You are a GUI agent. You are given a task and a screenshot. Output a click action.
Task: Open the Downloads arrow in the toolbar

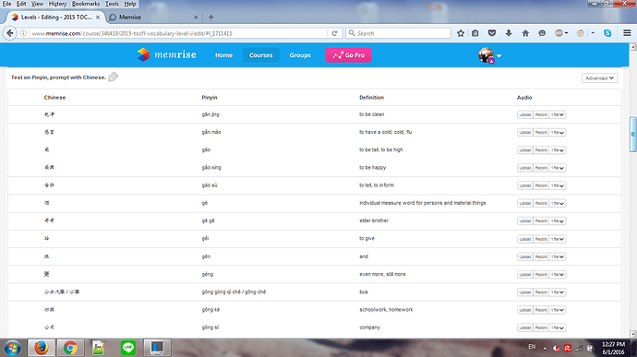coord(509,33)
